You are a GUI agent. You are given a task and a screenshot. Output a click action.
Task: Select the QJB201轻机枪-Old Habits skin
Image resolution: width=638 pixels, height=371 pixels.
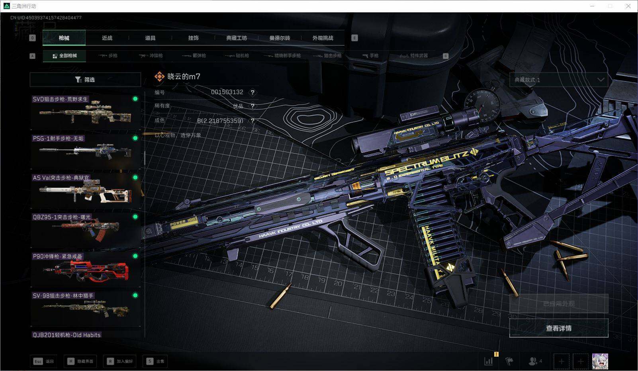point(86,334)
